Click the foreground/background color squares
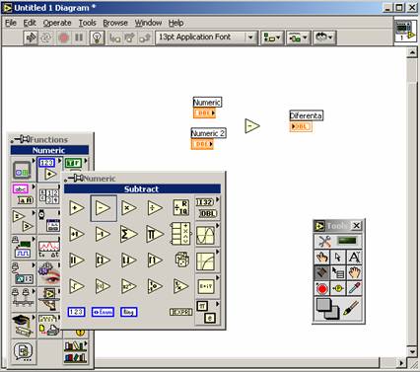Viewport: 420px width, 372px height. point(328,309)
